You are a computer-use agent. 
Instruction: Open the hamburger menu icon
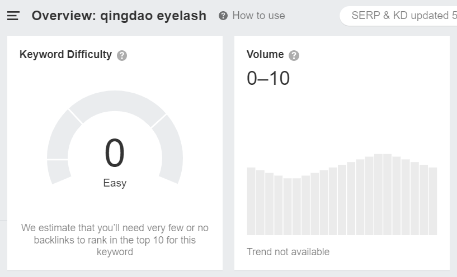13,16
